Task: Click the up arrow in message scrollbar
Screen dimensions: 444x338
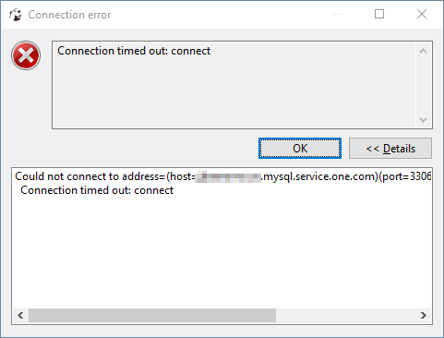Action: pyautogui.click(x=423, y=51)
